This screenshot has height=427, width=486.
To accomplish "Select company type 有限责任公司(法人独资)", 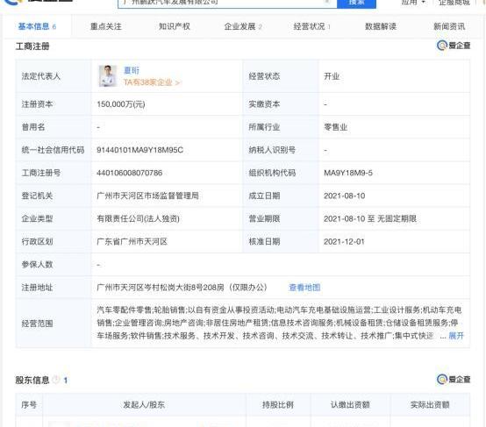I will tap(139, 219).
